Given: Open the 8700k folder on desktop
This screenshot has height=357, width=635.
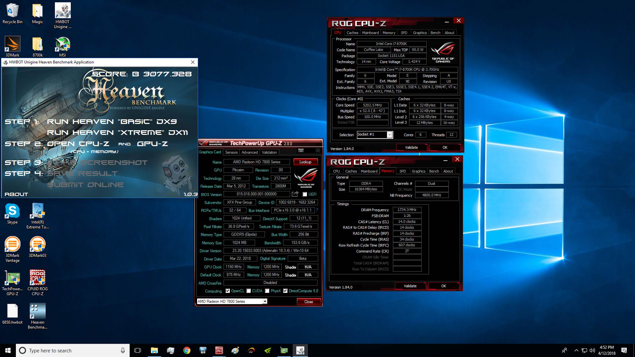Looking at the screenshot, I should (x=37, y=47).
